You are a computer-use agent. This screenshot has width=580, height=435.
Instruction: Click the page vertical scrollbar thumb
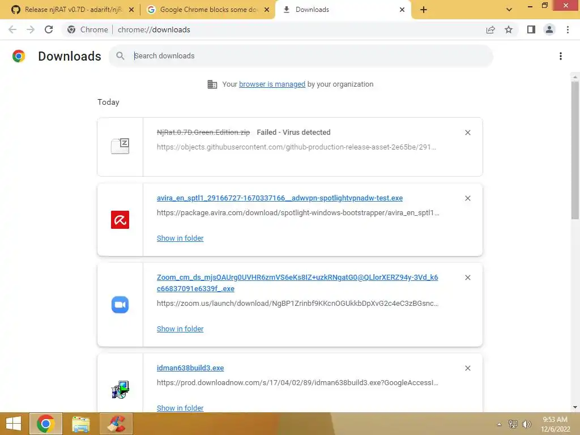pos(575,150)
